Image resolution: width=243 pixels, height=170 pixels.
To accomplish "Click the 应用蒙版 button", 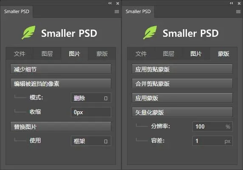I will 182,98.
